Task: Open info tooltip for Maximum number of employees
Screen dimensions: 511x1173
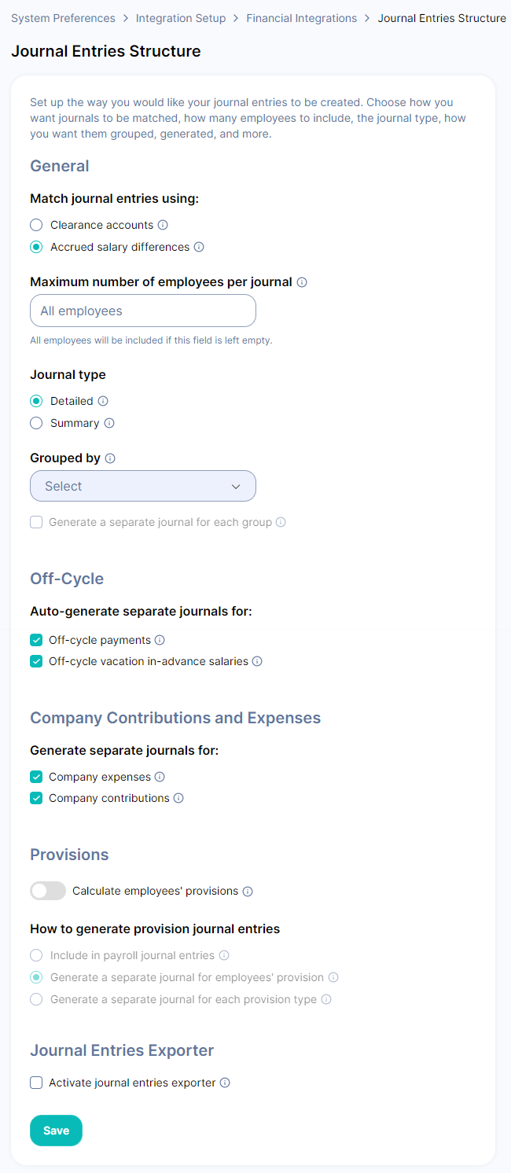Action: tap(302, 282)
